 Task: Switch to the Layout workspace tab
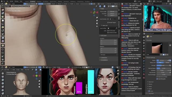coord(27,2)
